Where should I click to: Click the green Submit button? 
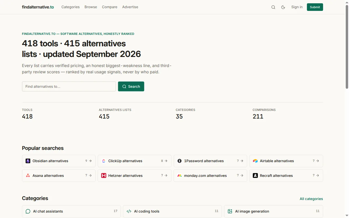coord(315,7)
